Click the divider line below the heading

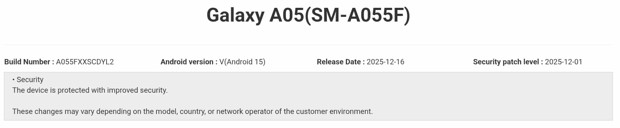(308, 45)
